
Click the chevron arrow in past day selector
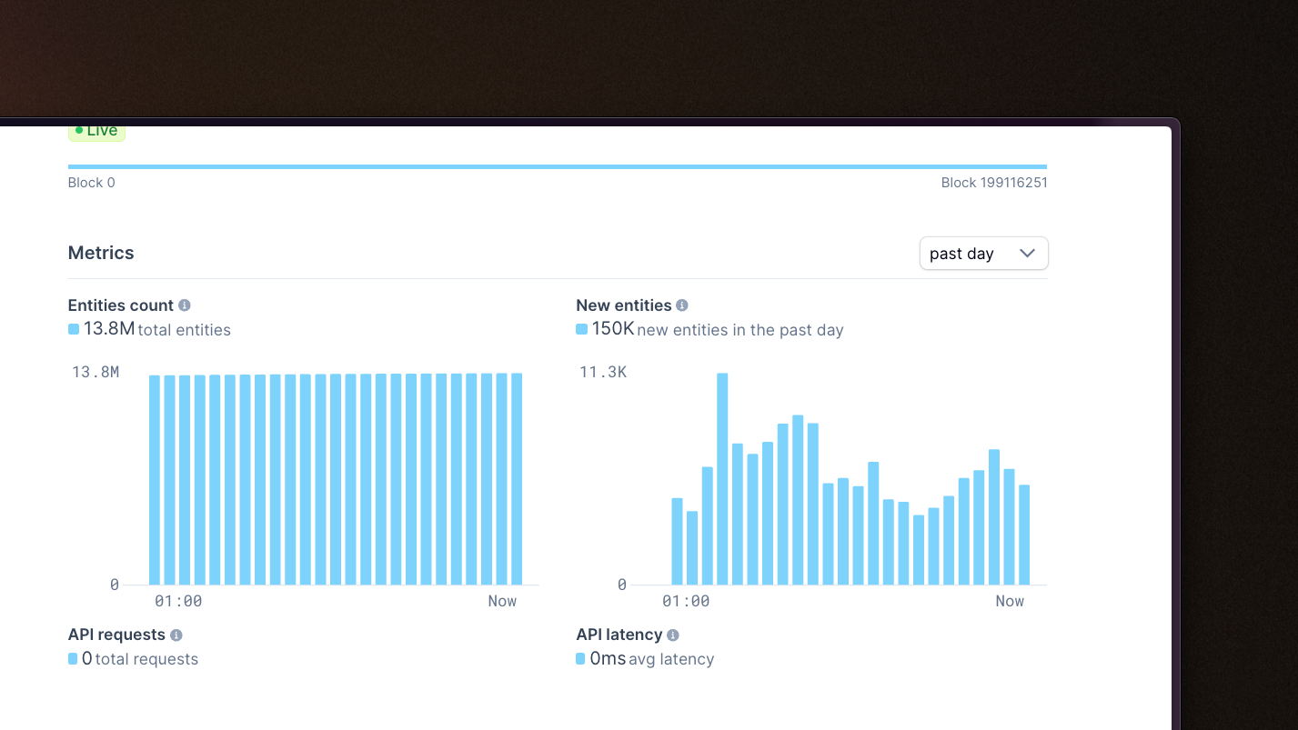click(1028, 254)
